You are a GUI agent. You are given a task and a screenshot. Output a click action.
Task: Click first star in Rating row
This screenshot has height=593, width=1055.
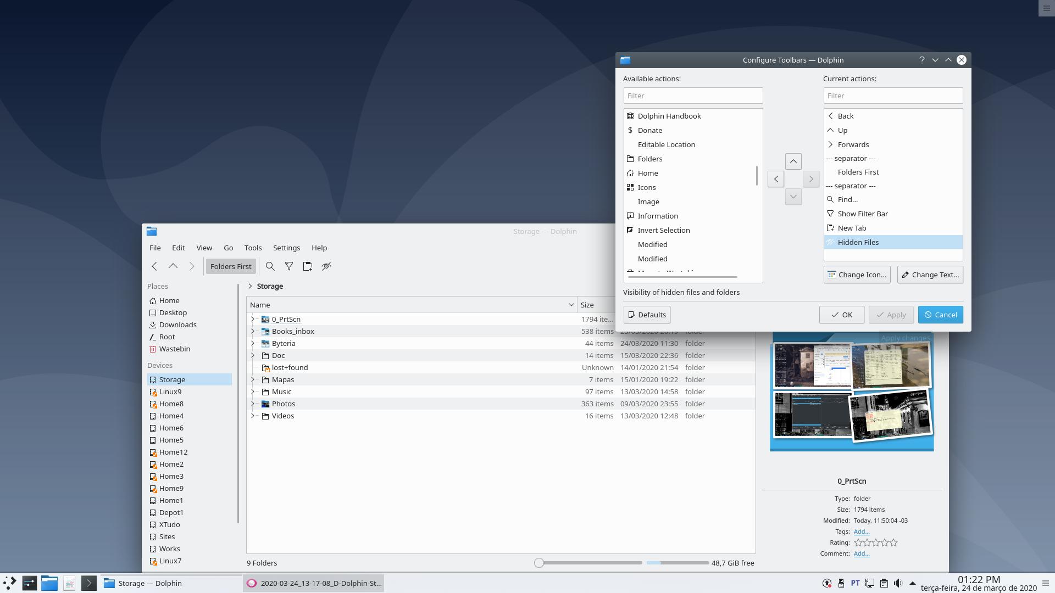tap(858, 542)
